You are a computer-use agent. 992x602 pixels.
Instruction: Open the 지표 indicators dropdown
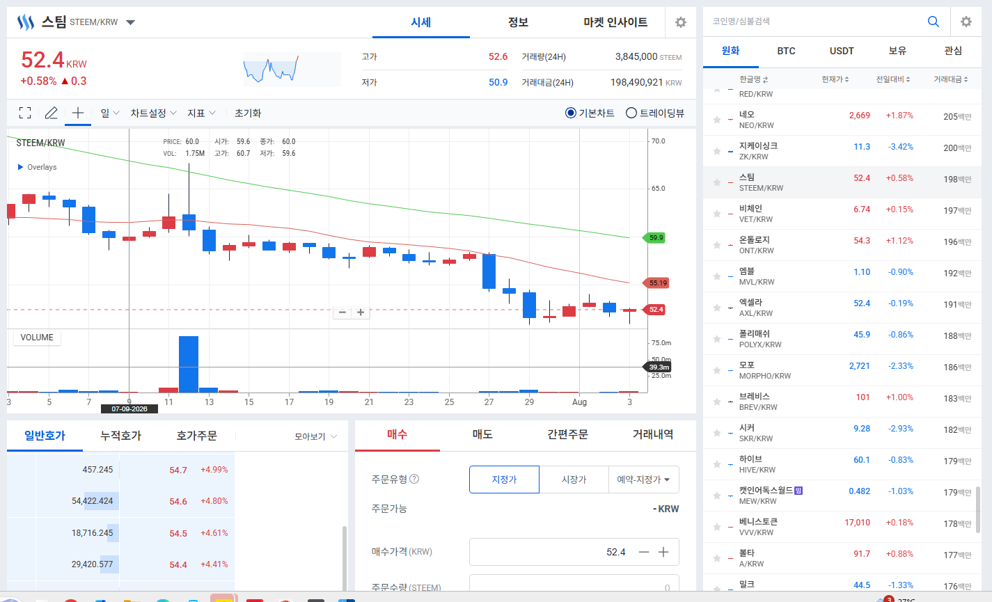coord(202,113)
